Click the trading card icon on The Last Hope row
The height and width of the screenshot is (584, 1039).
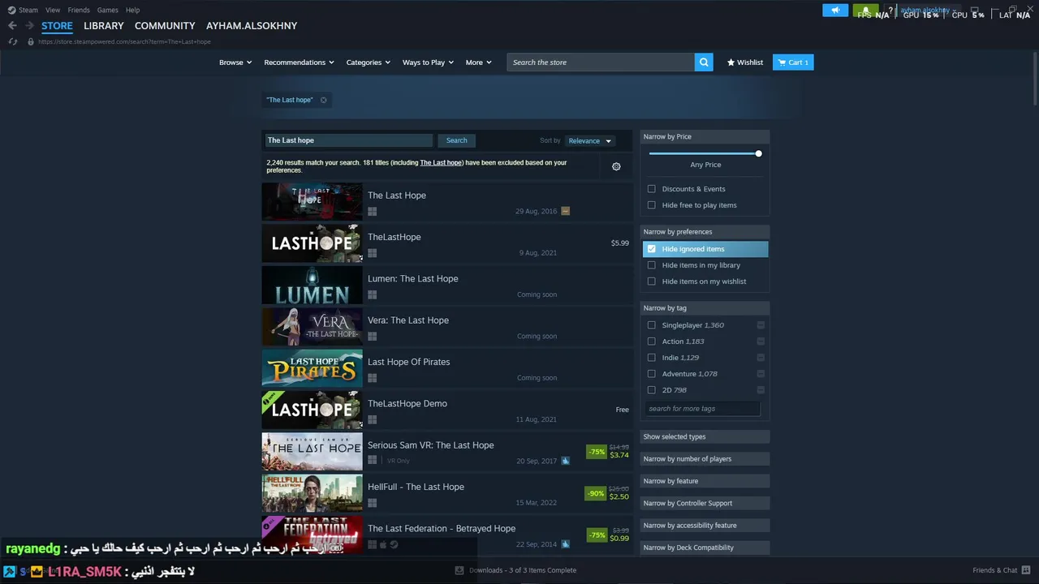point(565,211)
